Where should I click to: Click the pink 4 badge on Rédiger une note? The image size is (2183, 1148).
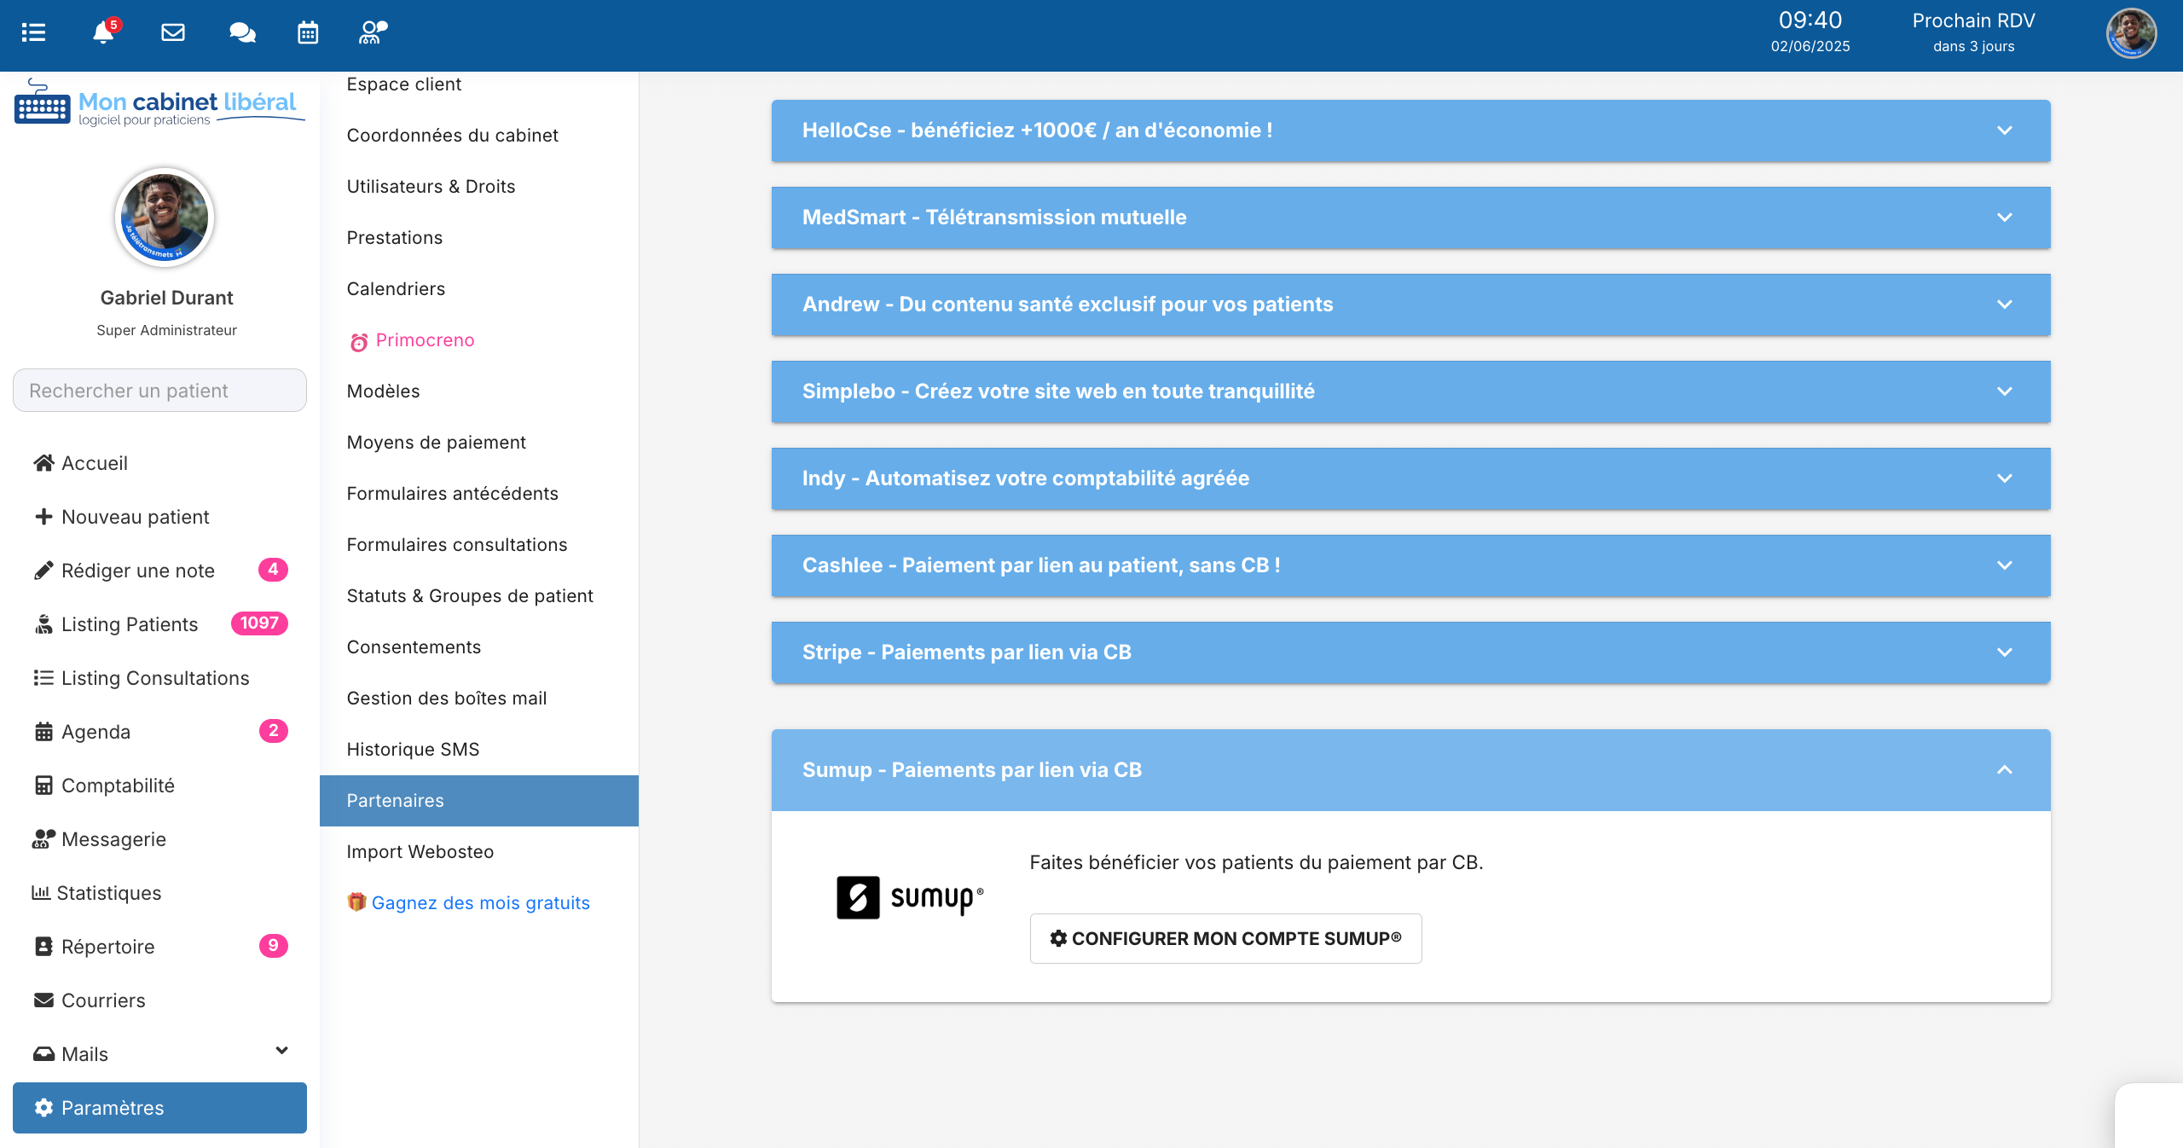(x=273, y=570)
